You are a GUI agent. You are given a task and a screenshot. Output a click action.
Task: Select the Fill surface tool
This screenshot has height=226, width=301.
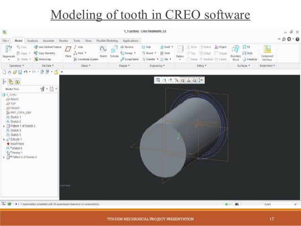pos(246,47)
